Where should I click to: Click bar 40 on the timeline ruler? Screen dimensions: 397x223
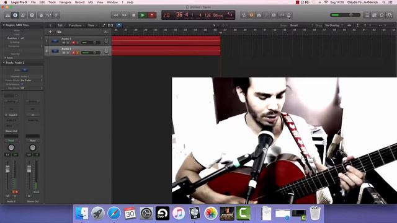(255, 30)
